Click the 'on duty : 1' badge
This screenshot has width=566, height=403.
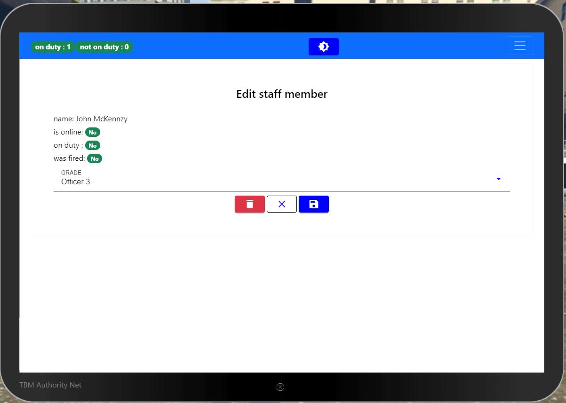[x=53, y=47]
